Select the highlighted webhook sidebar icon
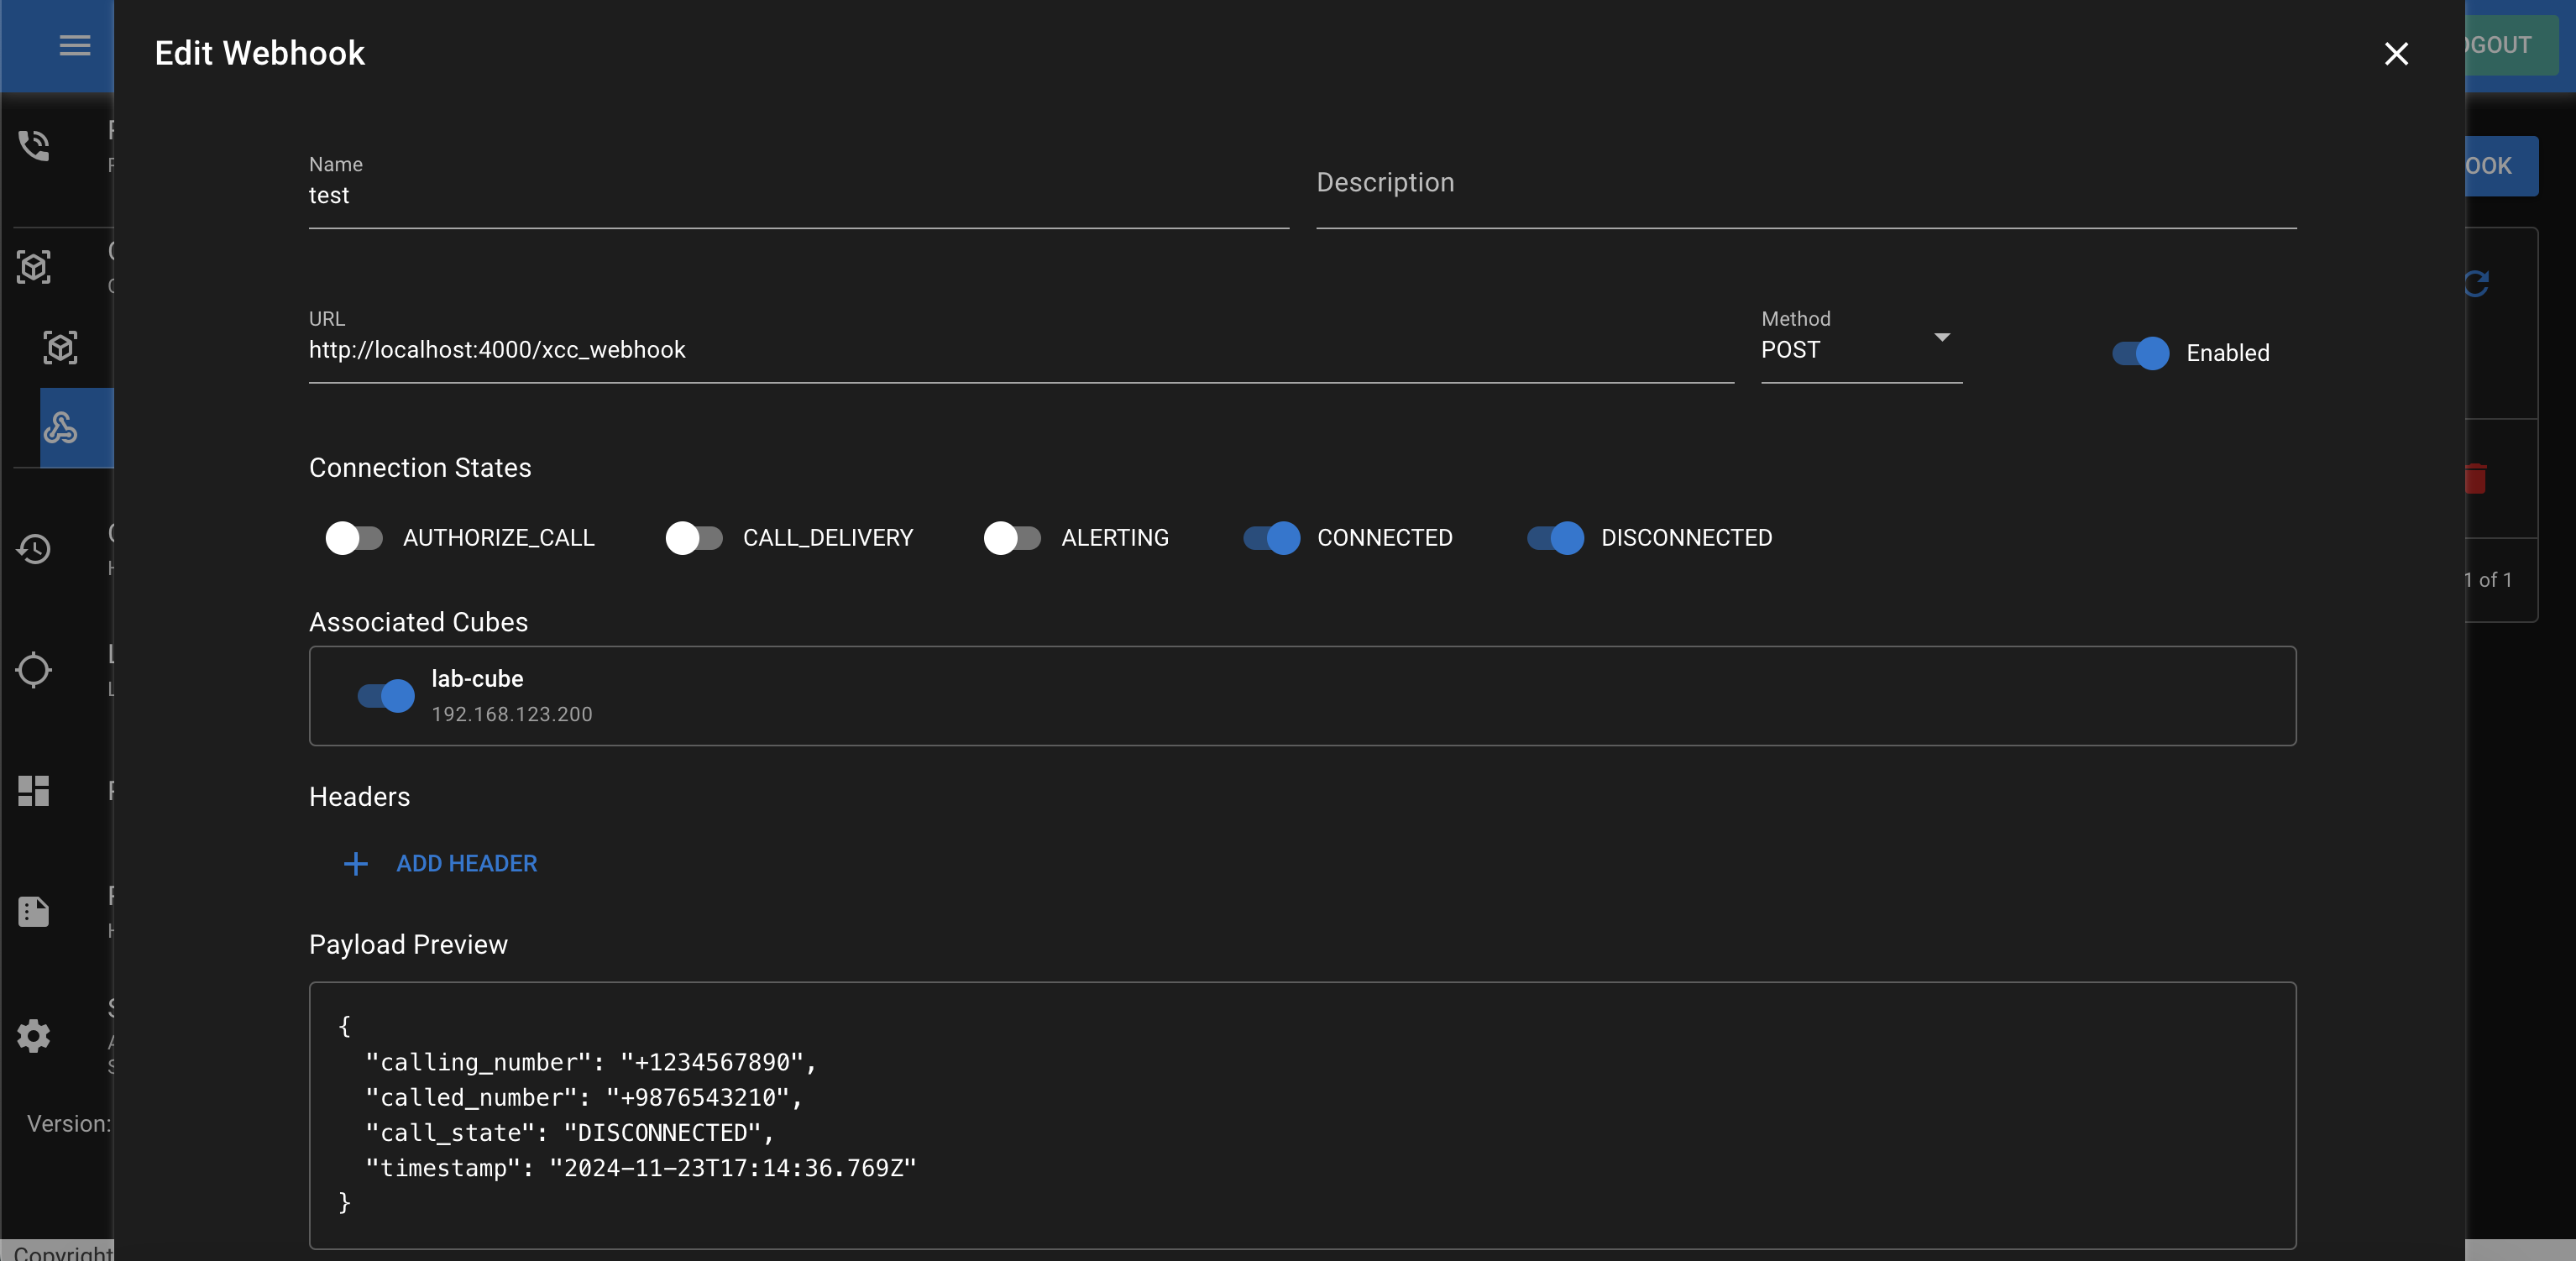This screenshot has height=1261, width=2576. [61, 428]
